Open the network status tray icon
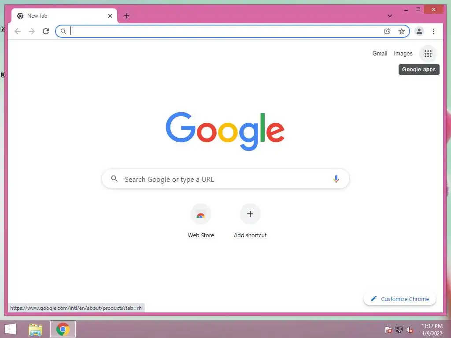This screenshot has height=338, width=451. (x=399, y=330)
